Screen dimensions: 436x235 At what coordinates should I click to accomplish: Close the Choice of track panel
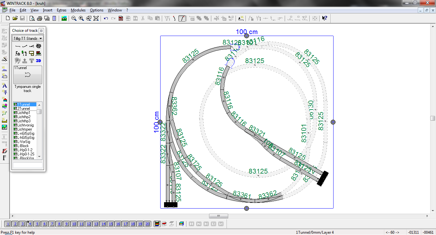[41, 31]
